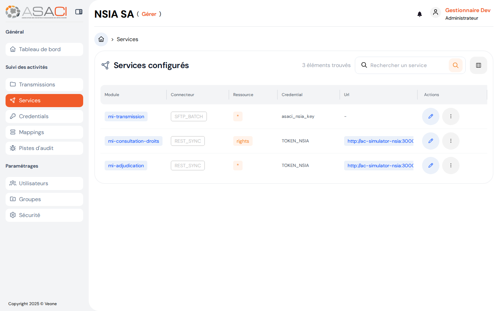Click the search magnifier icon
The width and height of the screenshot is (499, 311).
pos(456,65)
